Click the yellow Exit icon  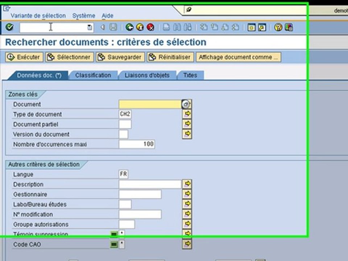click(140, 27)
